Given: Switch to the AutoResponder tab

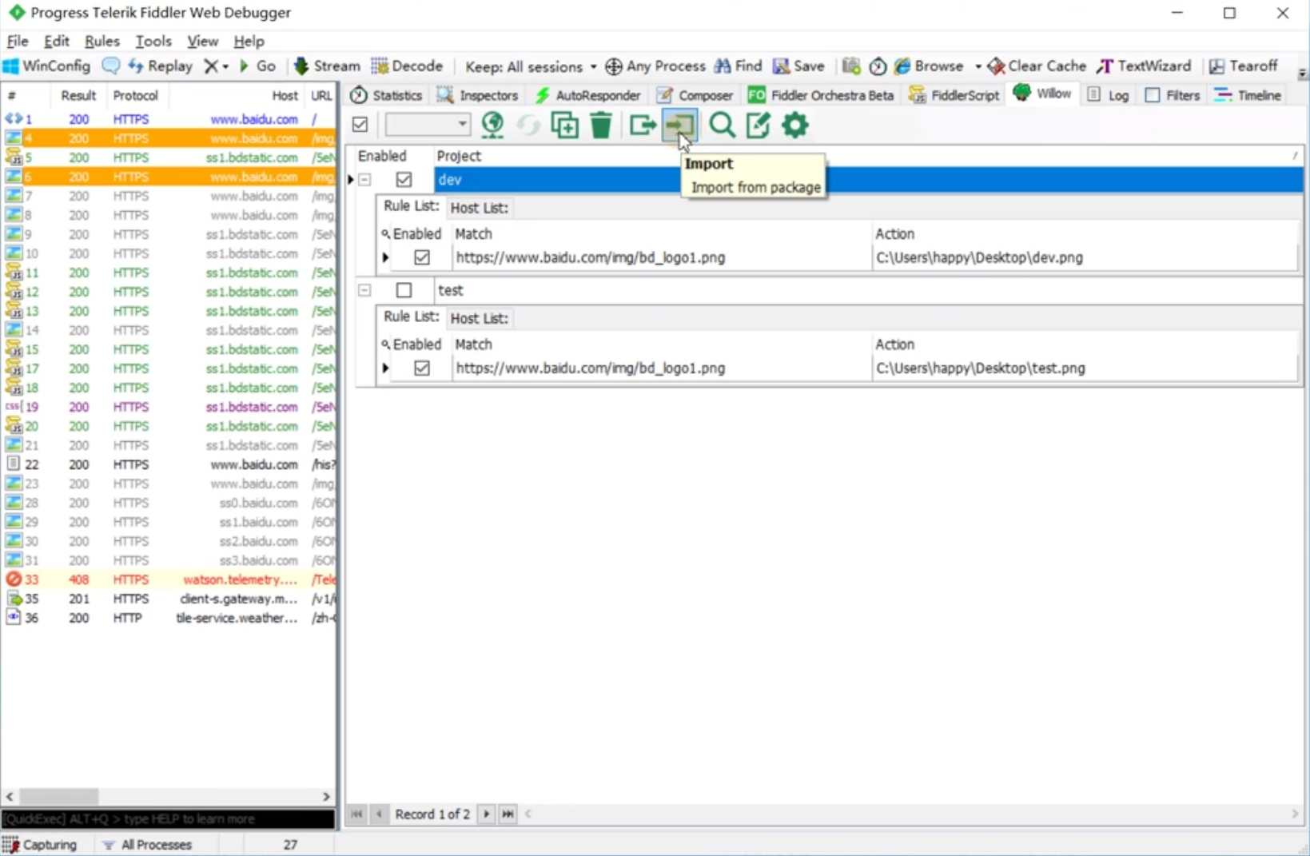Looking at the screenshot, I should 588,95.
